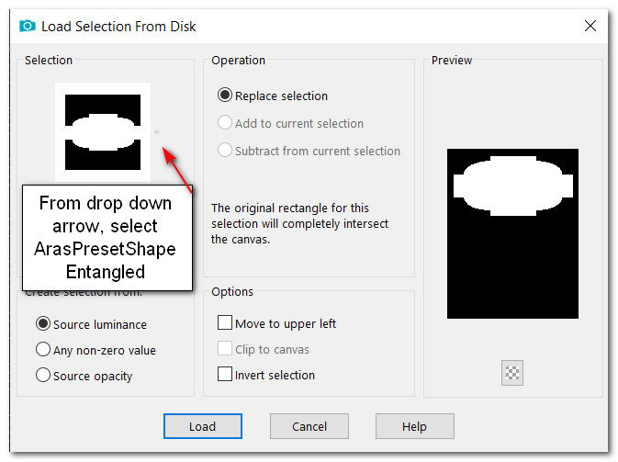The image size is (618, 462).
Task: Toggle the Clip to canvas checkbox
Action: pos(225,349)
